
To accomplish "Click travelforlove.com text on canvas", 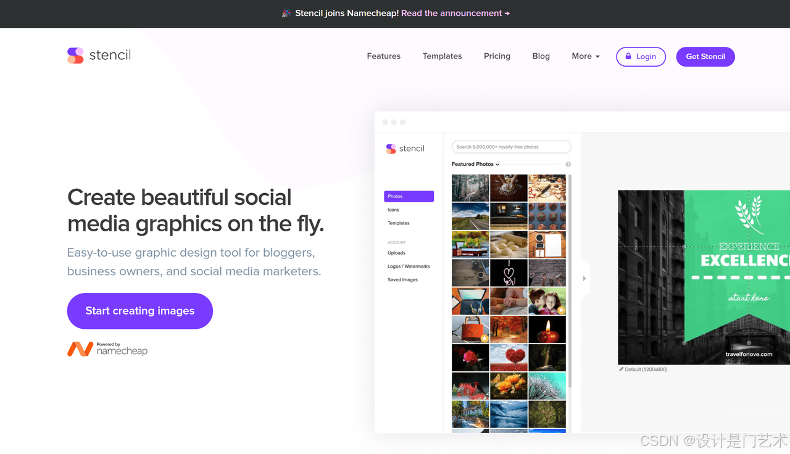I will (749, 354).
